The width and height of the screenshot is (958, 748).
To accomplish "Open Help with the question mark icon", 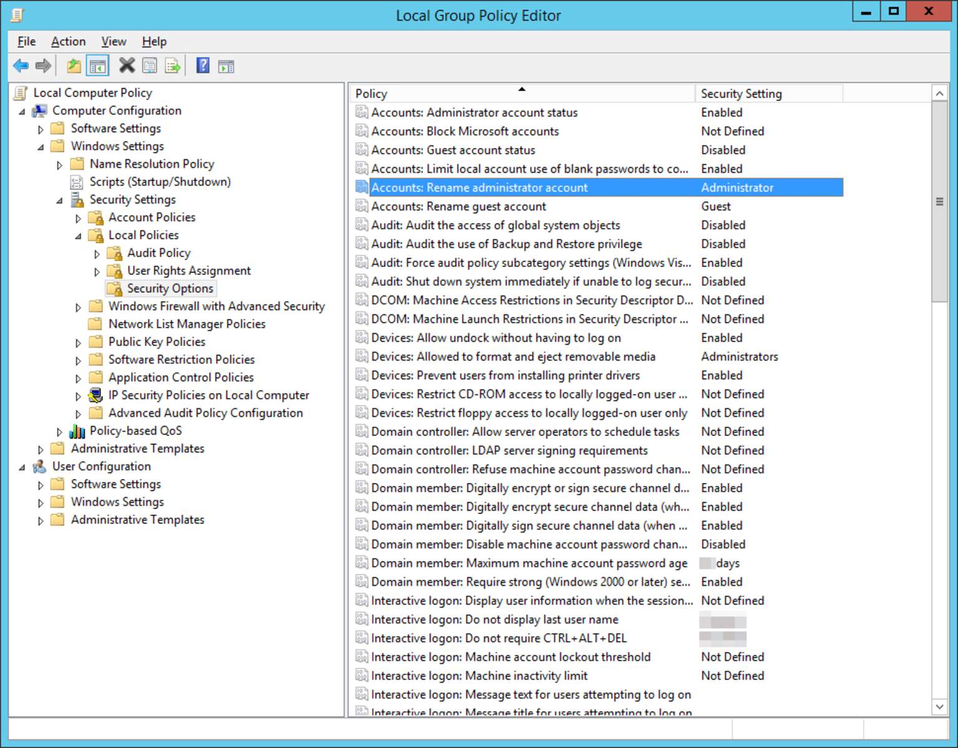I will coord(203,66).
